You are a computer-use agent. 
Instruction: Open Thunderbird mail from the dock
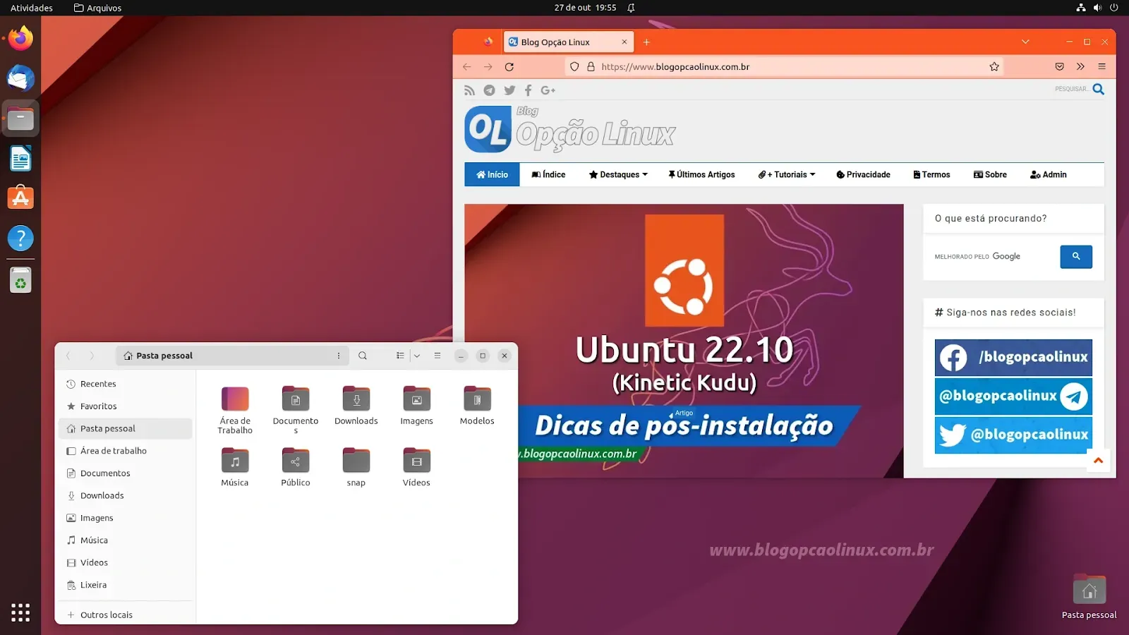pos(20,78)
